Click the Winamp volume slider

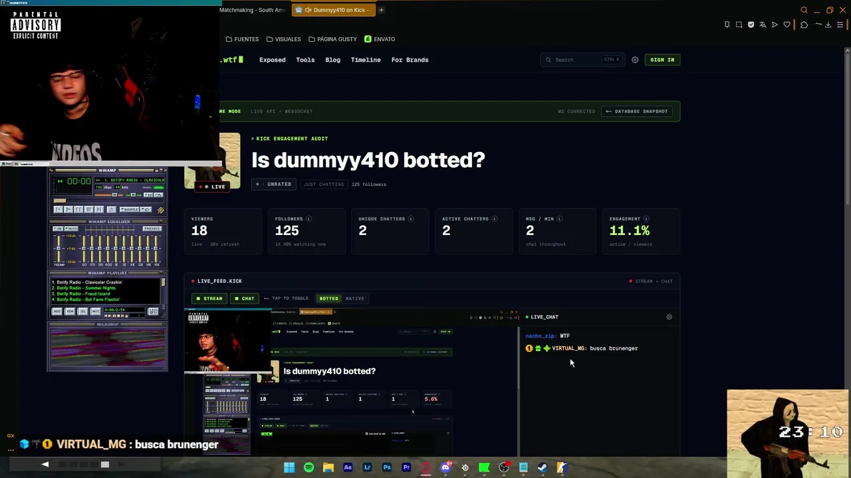(x=109, y=195)
